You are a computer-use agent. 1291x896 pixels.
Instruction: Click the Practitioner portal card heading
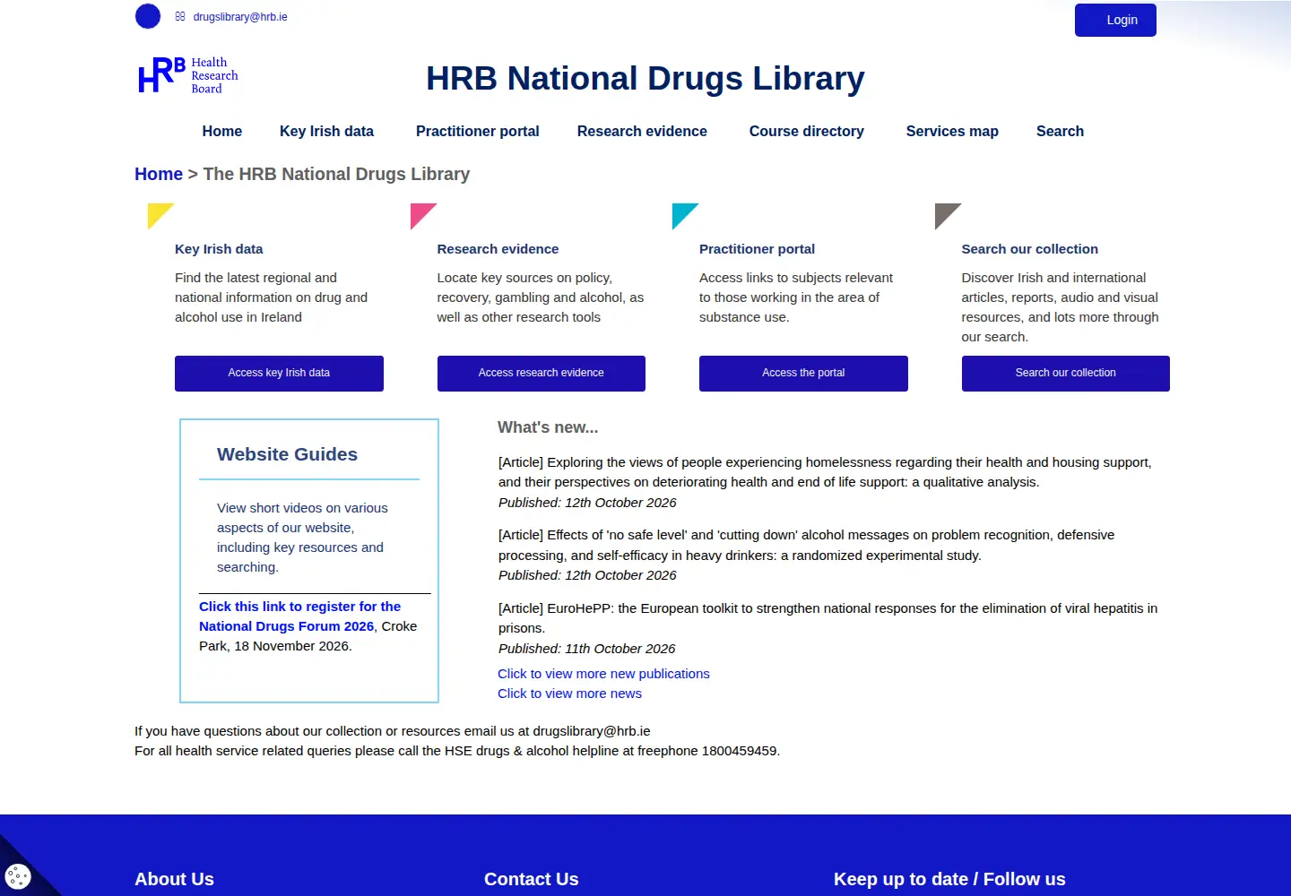(x=757, y=249)
